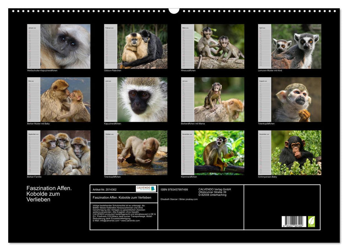This screenshot has width=348, height=251.
Task: Click the barcode at bottom right
Action: 294,222
